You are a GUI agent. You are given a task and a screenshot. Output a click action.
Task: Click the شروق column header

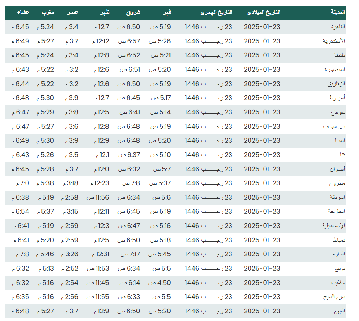(x=133, y=12)
